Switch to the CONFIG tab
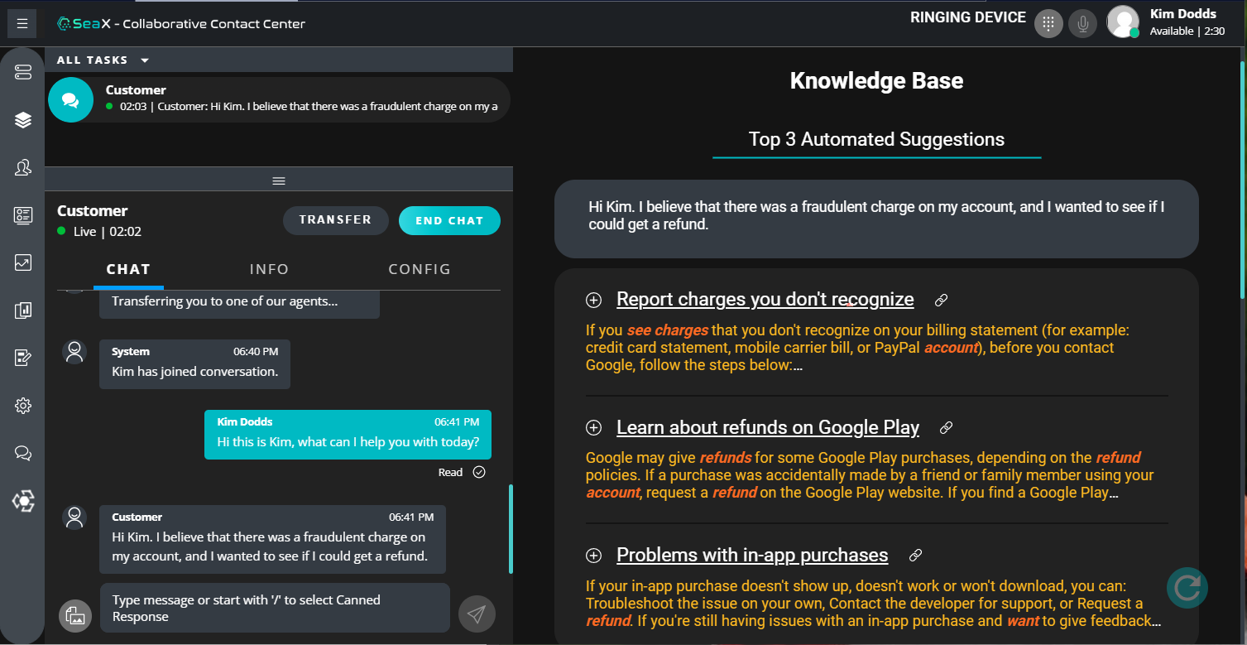This screenshot has height=645, width=1247. pyautogui.click(x=420, y=269)
